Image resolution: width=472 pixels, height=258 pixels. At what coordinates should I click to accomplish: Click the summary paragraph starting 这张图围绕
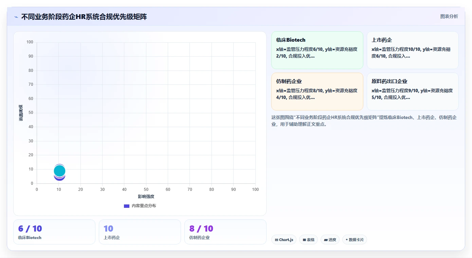[364, 121]
